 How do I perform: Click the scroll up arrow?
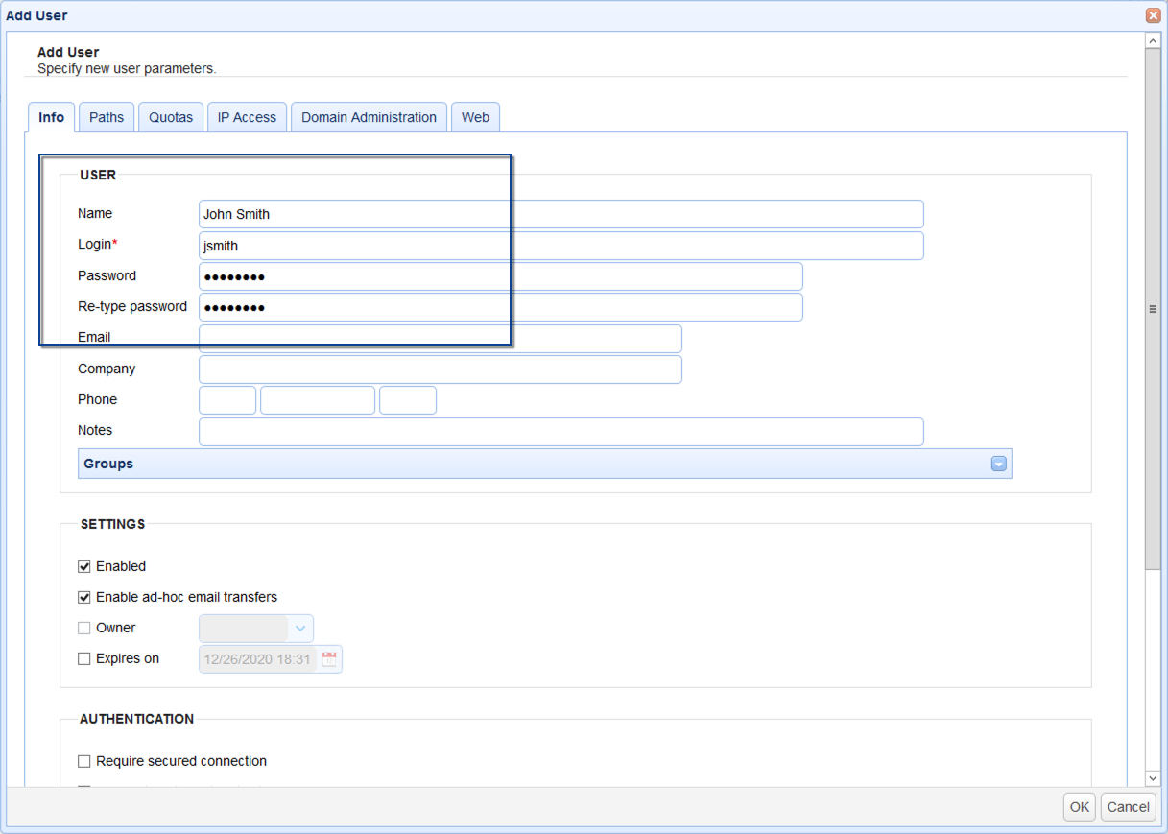pyautogui.click(x=1153, y=41)
